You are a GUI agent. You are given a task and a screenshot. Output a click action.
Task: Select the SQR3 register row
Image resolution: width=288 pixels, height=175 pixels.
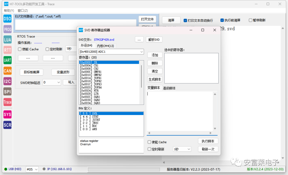109,103
